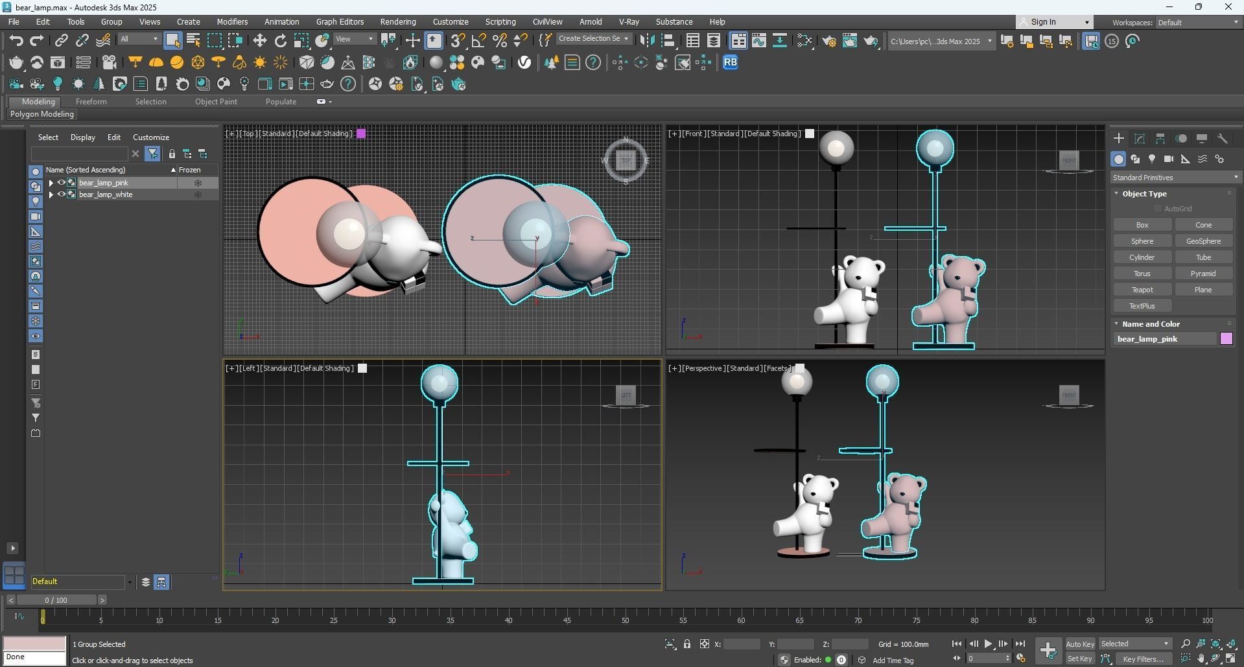This screenshot has width=1244, height=667.
Task: Open the object color swatch
Action: pyautogui.click(x=1226, y=339)
